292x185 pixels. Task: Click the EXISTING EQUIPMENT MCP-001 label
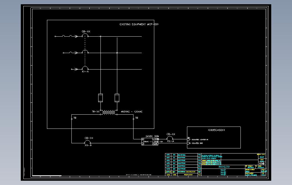click(139, 24)
